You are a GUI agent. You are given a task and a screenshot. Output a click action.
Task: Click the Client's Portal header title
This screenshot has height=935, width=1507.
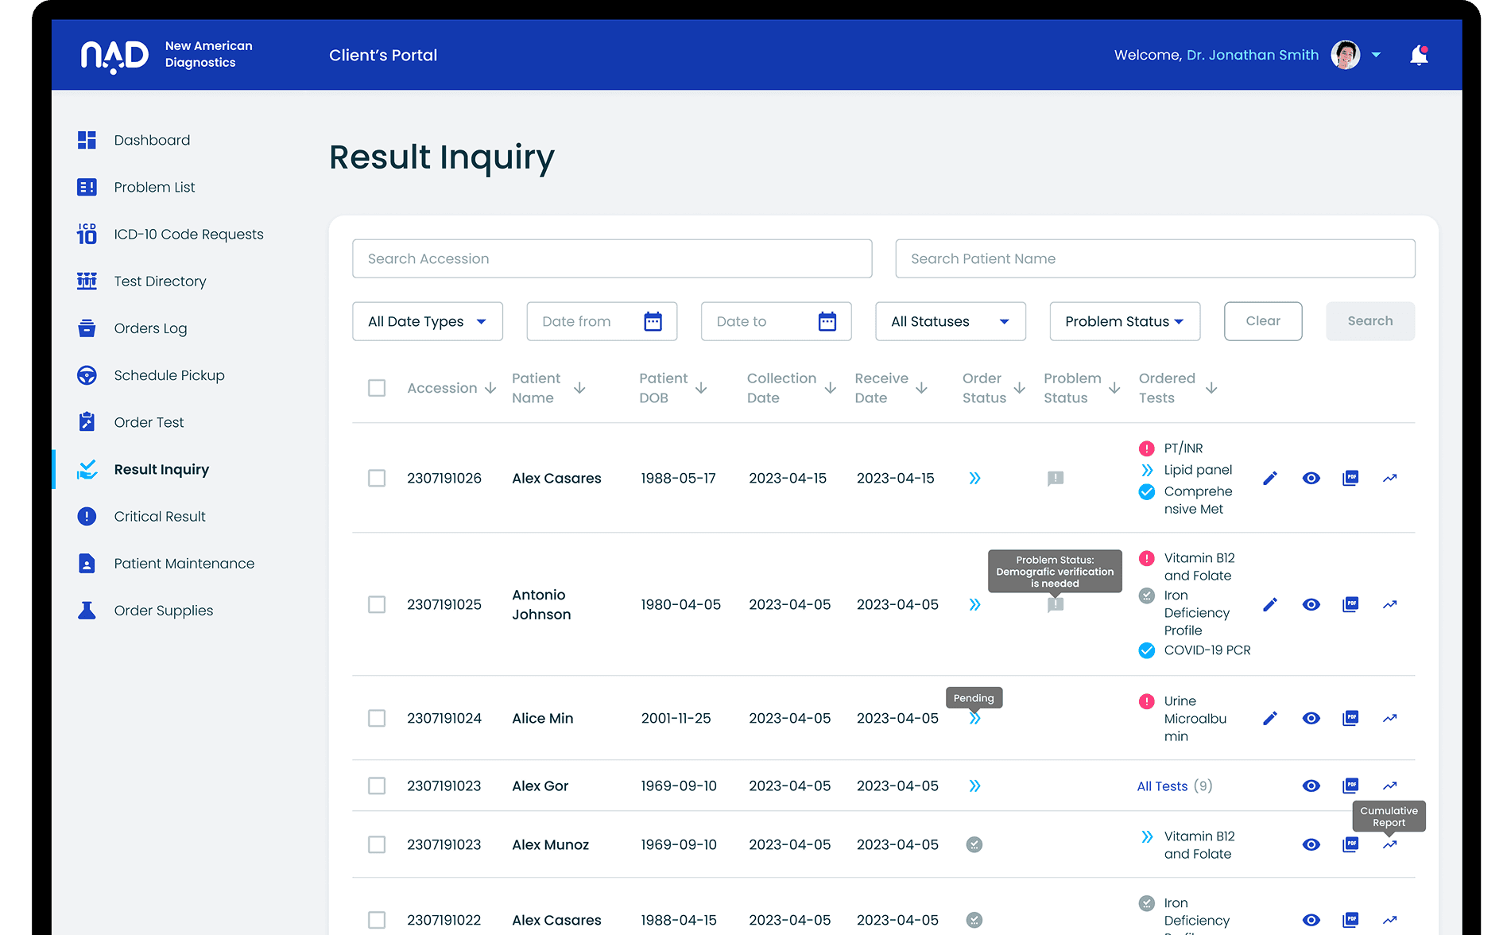click(383, 55)
